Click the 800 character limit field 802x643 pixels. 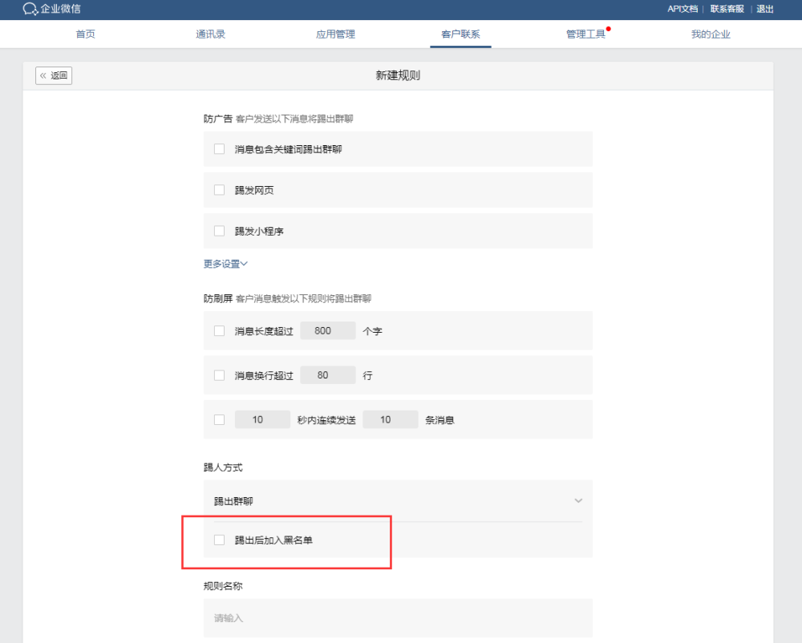click(x=328, y=330)
